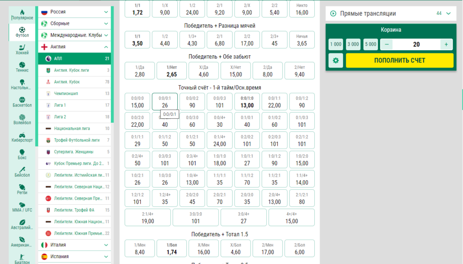Open the Лига 2 league
This screenshot has height=264, width=463.
point(75,117)
